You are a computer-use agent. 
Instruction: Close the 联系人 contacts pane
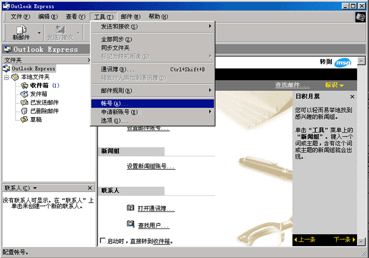click(x=89, y=188)
